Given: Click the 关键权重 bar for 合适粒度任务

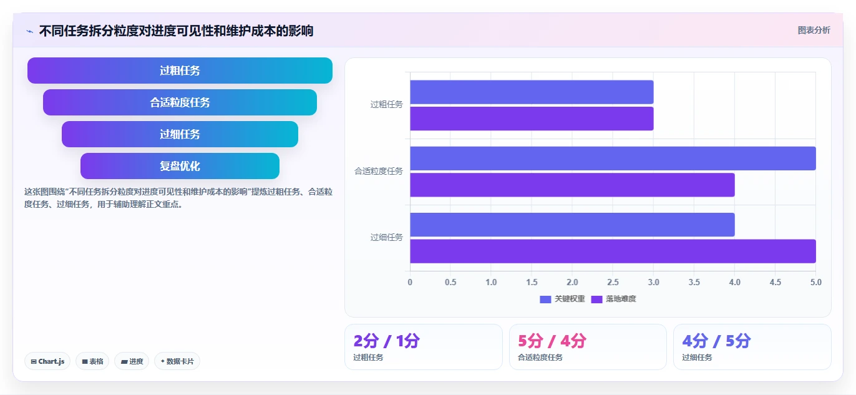Looking at the screenshot, I should tap(613, 158).
